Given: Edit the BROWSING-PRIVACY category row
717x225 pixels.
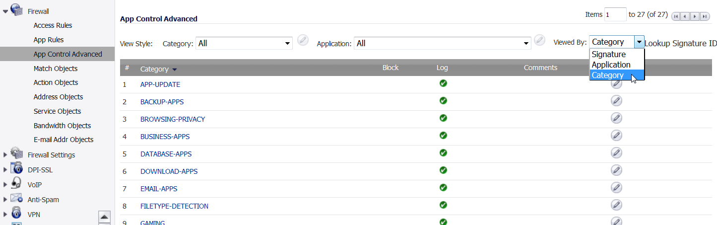Looking at the screenshot, I should [616, 118].
